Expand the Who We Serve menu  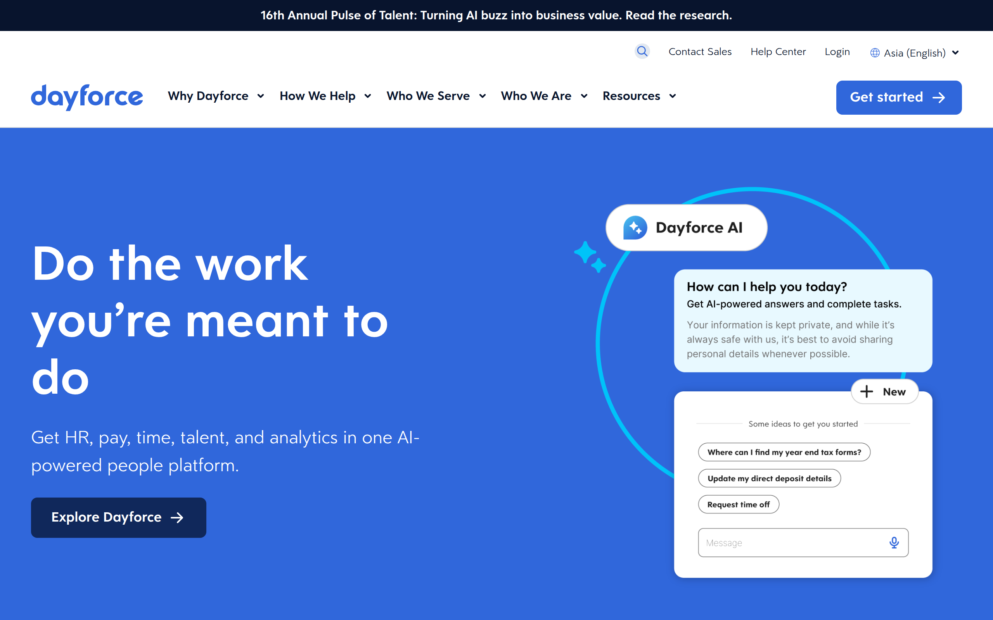436,96
